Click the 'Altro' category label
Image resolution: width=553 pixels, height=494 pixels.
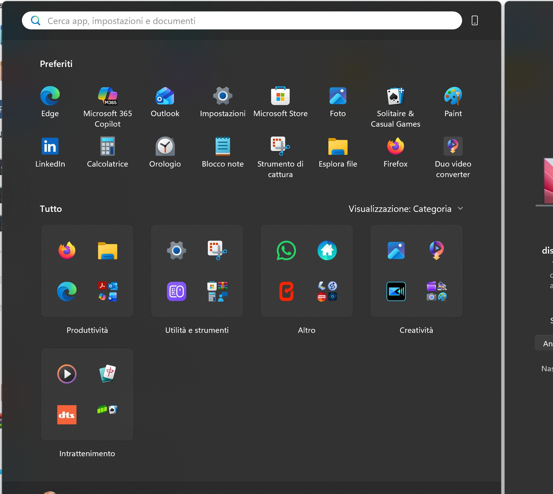[307, 330]
